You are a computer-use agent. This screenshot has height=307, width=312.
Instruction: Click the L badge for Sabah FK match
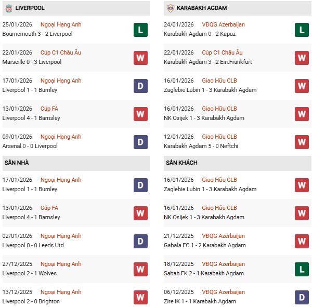point(302,269)
